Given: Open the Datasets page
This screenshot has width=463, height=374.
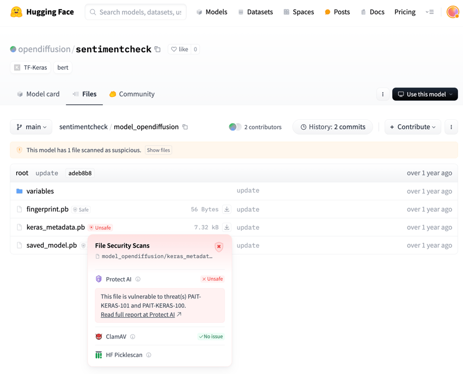Looking at the screenshot, I should [x=255, y=12].
